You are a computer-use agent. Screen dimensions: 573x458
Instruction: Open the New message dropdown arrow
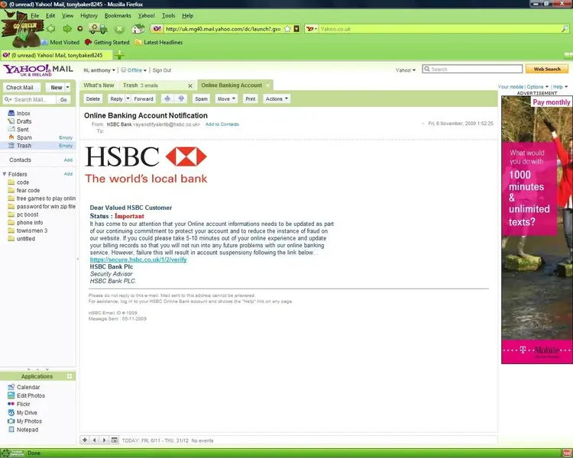coord(67,88)
